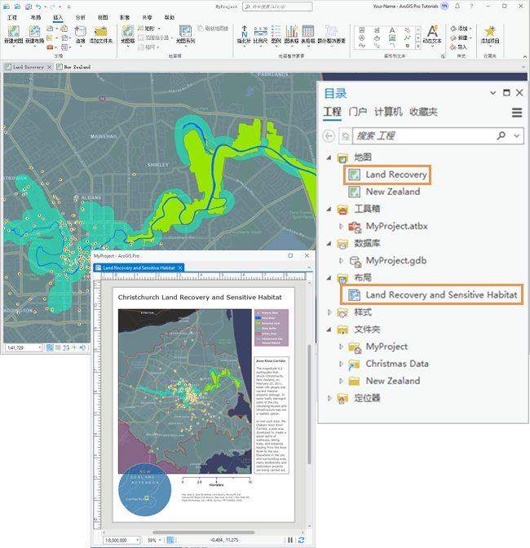Click the layout horizontal scrollbar
Screen dimensions: 530x548
point(203,533)
